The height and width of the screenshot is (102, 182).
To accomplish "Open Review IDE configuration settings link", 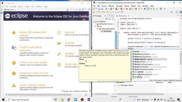I will (x=33, y=34).
